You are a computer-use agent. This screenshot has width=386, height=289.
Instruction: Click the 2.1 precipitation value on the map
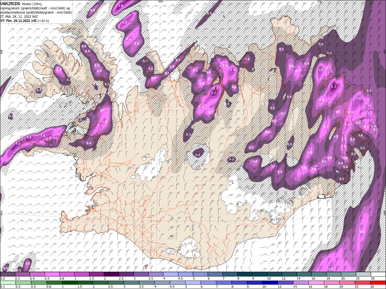tap(214, 93)
